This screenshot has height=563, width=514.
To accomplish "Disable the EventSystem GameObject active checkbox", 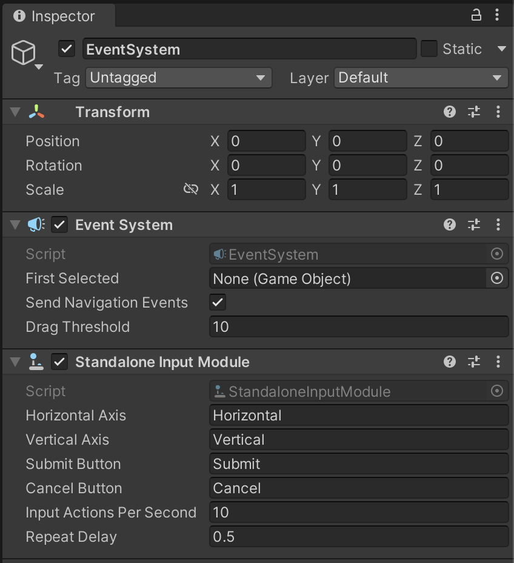I will pos(67,49).
